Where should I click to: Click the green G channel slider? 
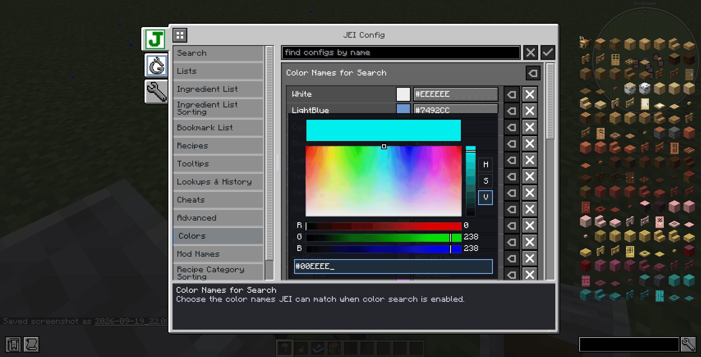[x=383, y=237]
